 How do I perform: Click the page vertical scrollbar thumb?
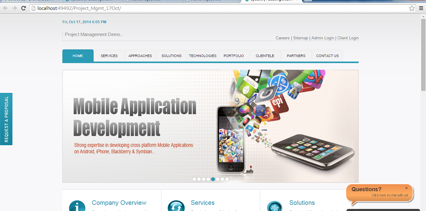pyautogui.click(x=423, y=55)
